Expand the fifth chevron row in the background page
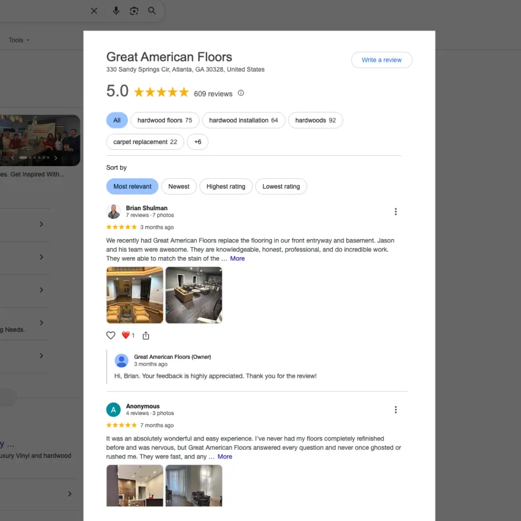 tap(41, 355)
